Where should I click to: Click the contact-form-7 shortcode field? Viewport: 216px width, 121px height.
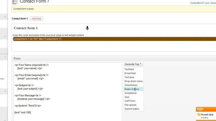click(x=114, y=39)
